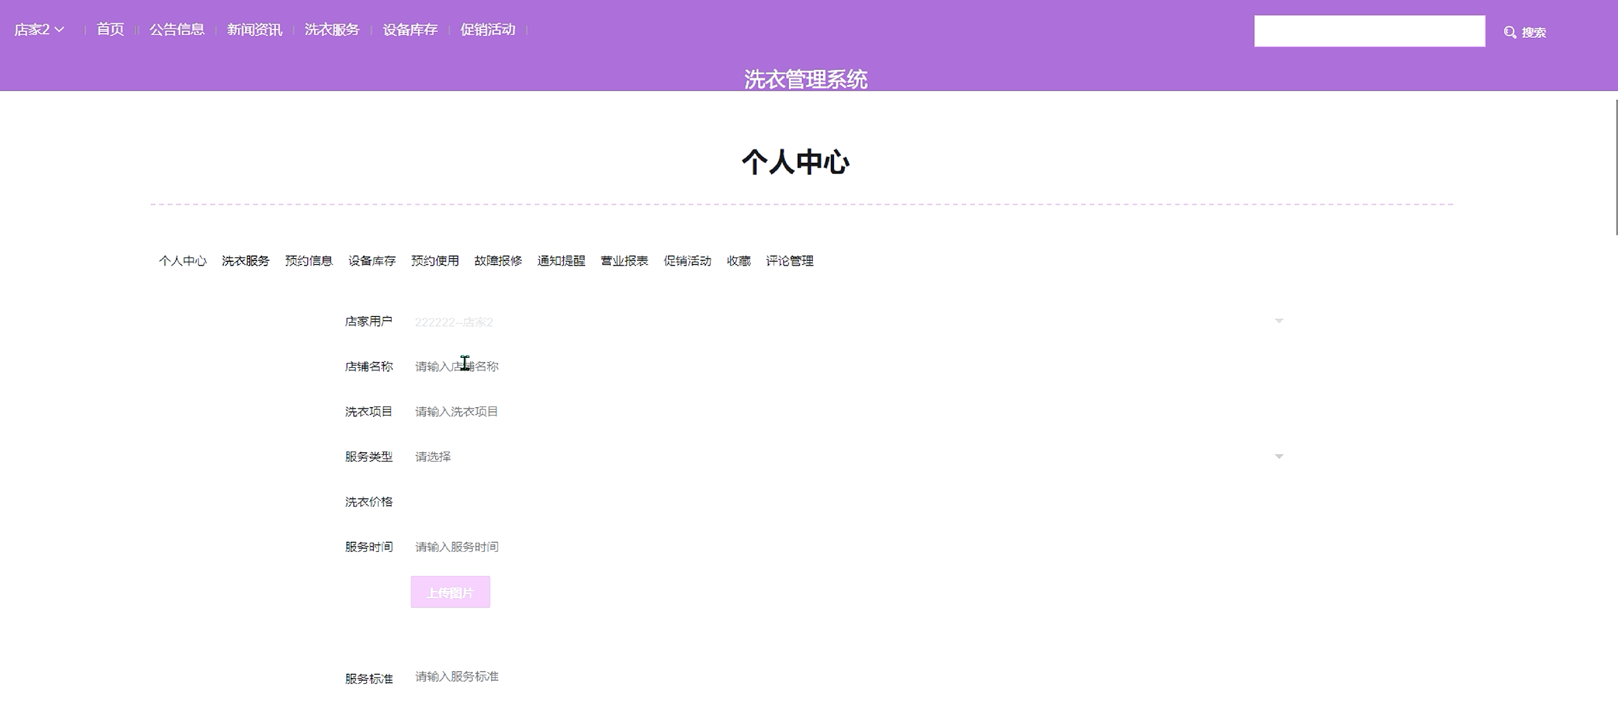Expand the 店家用户 dropdown arrow
The width and height of the screenshot is (1618, 711).
point(1278,321)
